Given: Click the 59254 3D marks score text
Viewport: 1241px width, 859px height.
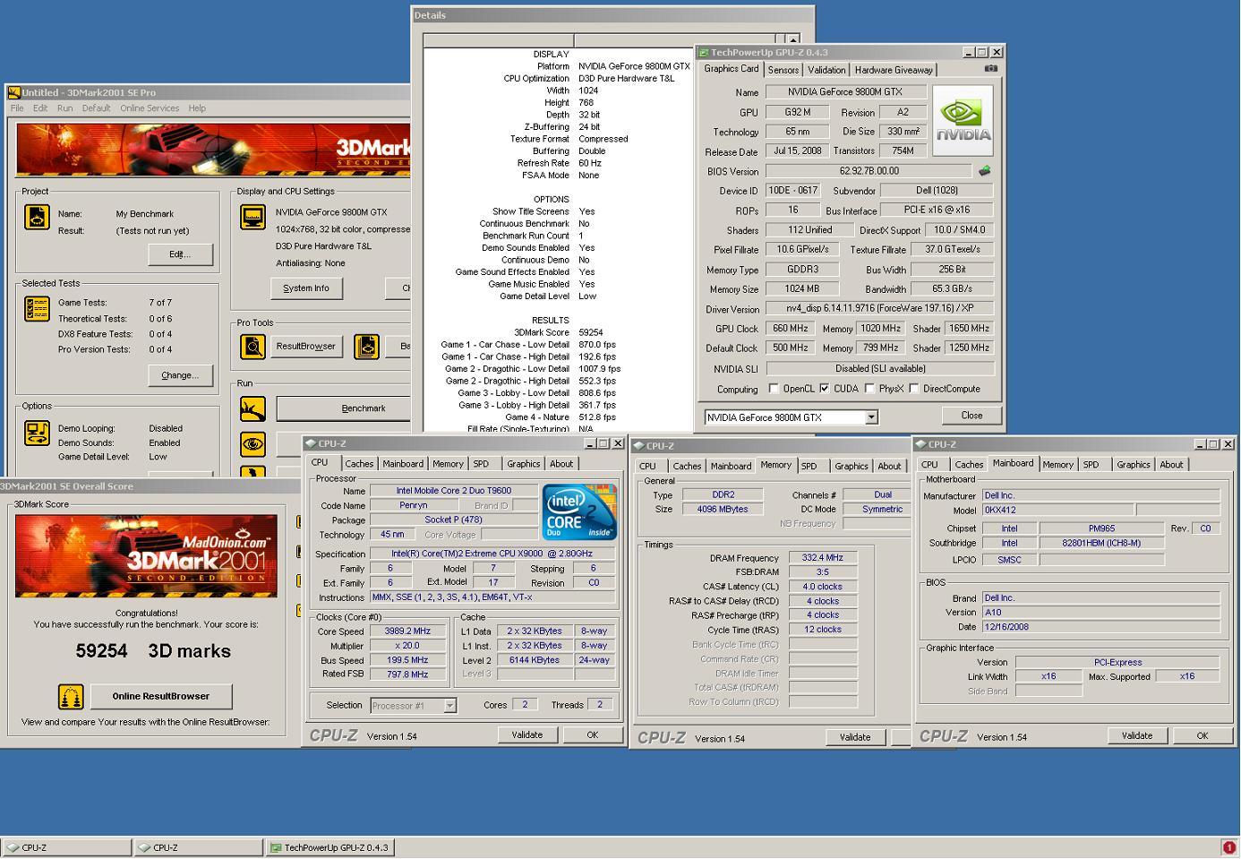Looking at the screenshot, I should [x=153, y=651].
